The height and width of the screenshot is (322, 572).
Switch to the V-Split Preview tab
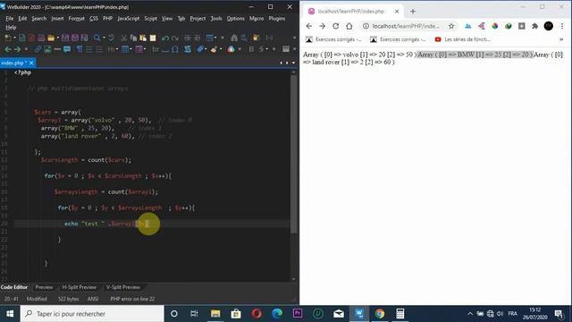[123, 287]
